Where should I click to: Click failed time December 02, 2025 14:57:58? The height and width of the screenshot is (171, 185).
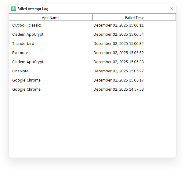[x=118, y=89]
